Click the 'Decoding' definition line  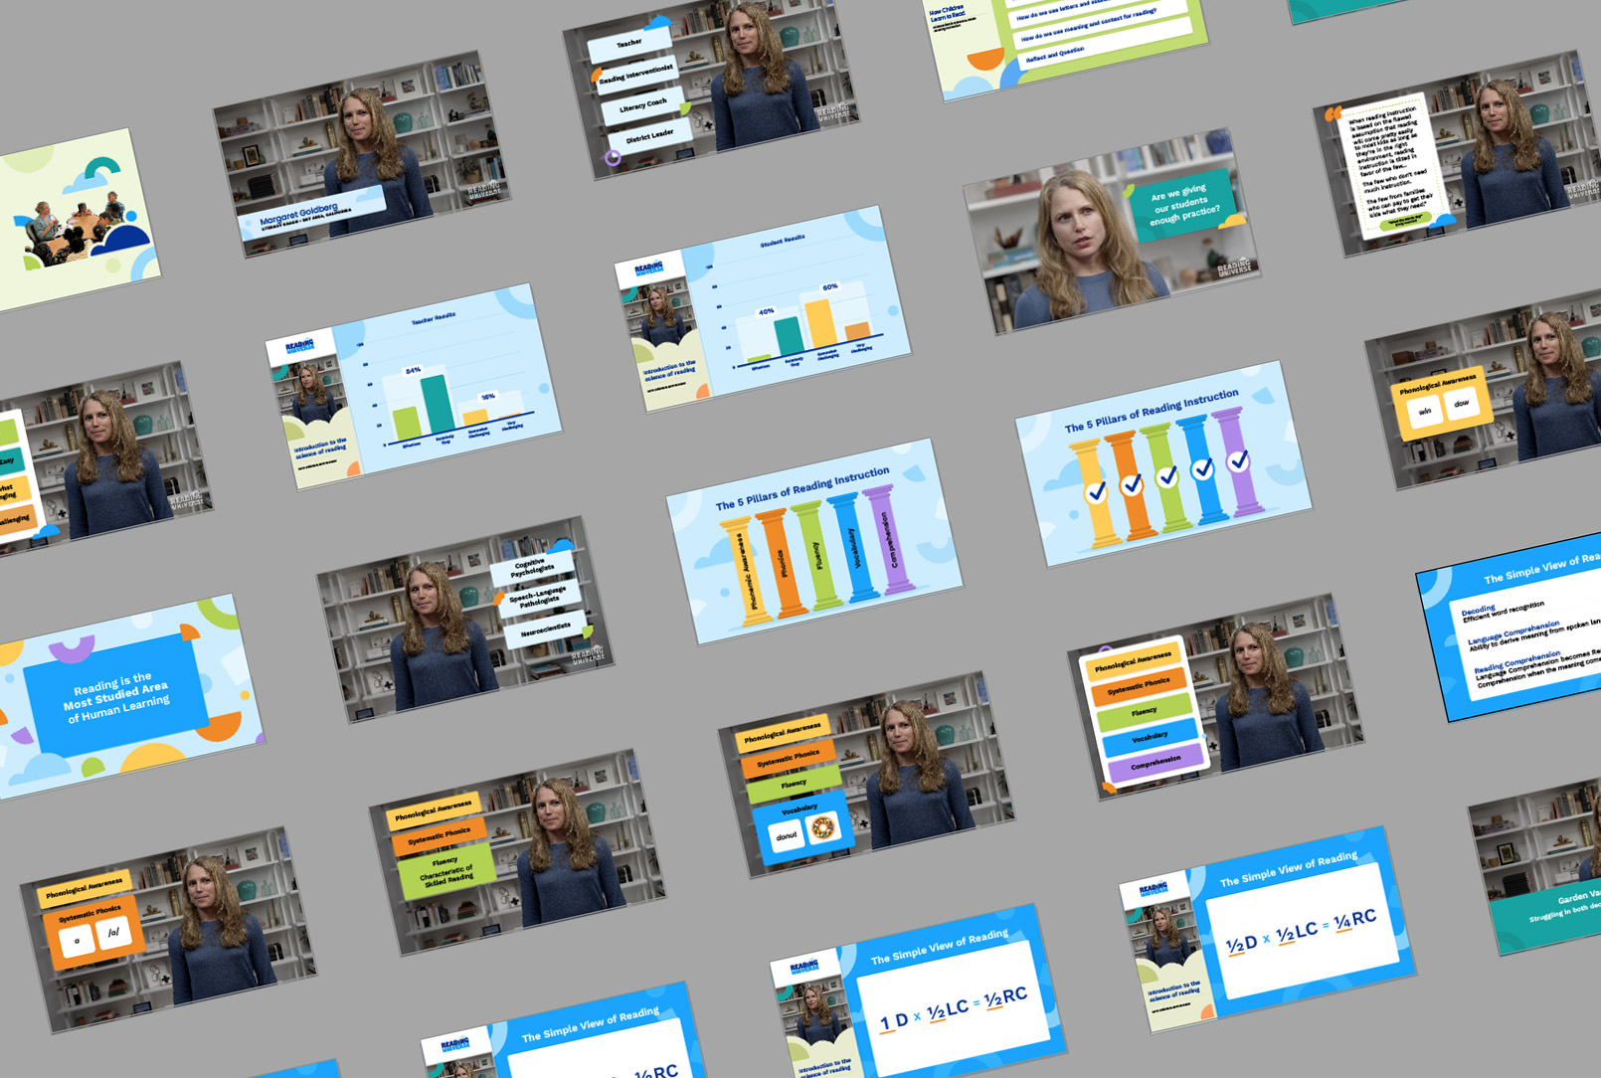tap(1503, 612)
